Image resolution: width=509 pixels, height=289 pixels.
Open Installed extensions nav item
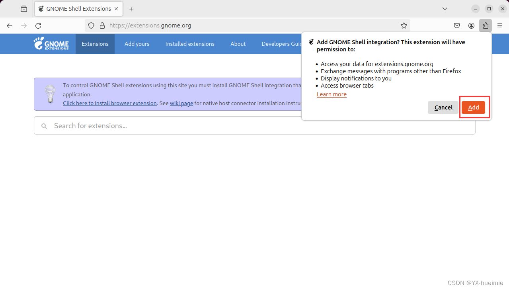click(190, 44)
